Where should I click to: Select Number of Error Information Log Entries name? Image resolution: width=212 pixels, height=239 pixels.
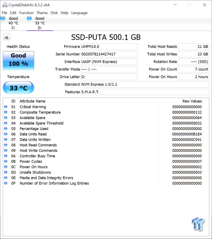(54, 184)
